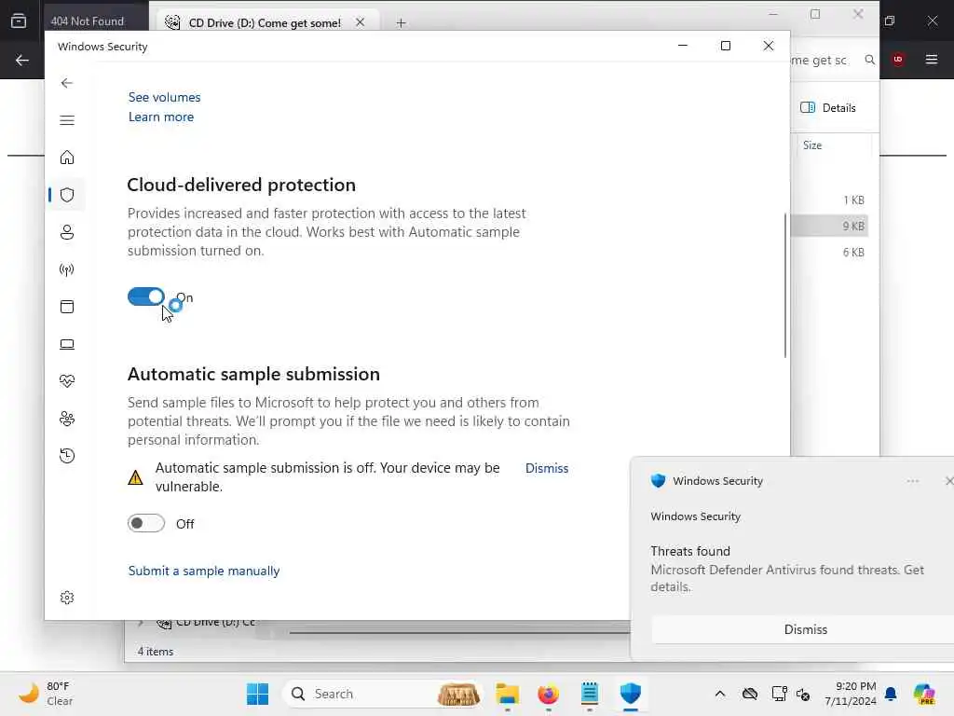
Task: Turn on Automatic sample submission toggle
Action: pos(146,523)
